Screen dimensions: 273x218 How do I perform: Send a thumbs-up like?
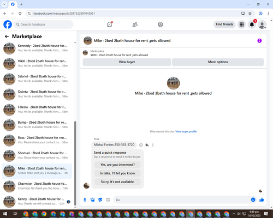[x=262, y=199]
